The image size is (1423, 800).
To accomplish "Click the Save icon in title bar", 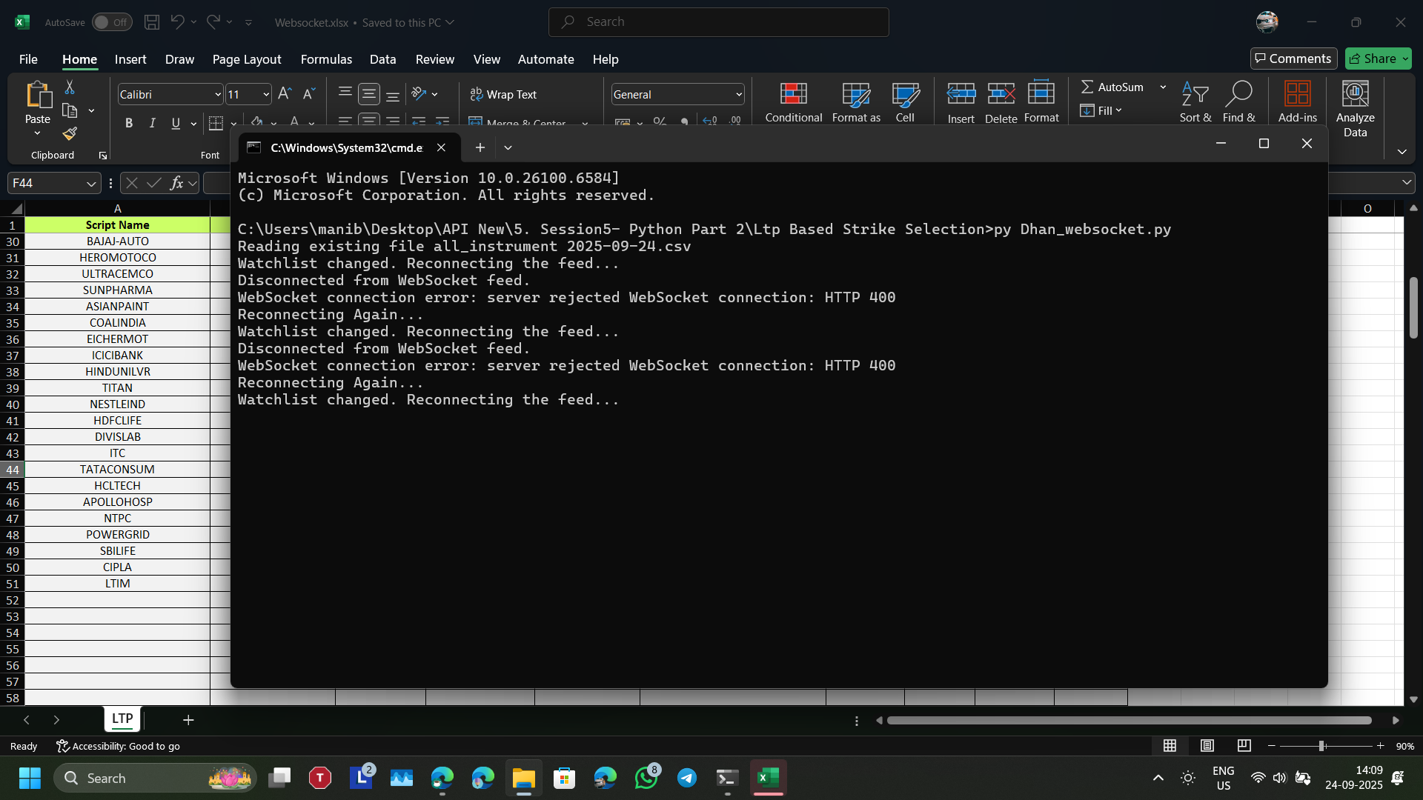I will coord(152,22).
